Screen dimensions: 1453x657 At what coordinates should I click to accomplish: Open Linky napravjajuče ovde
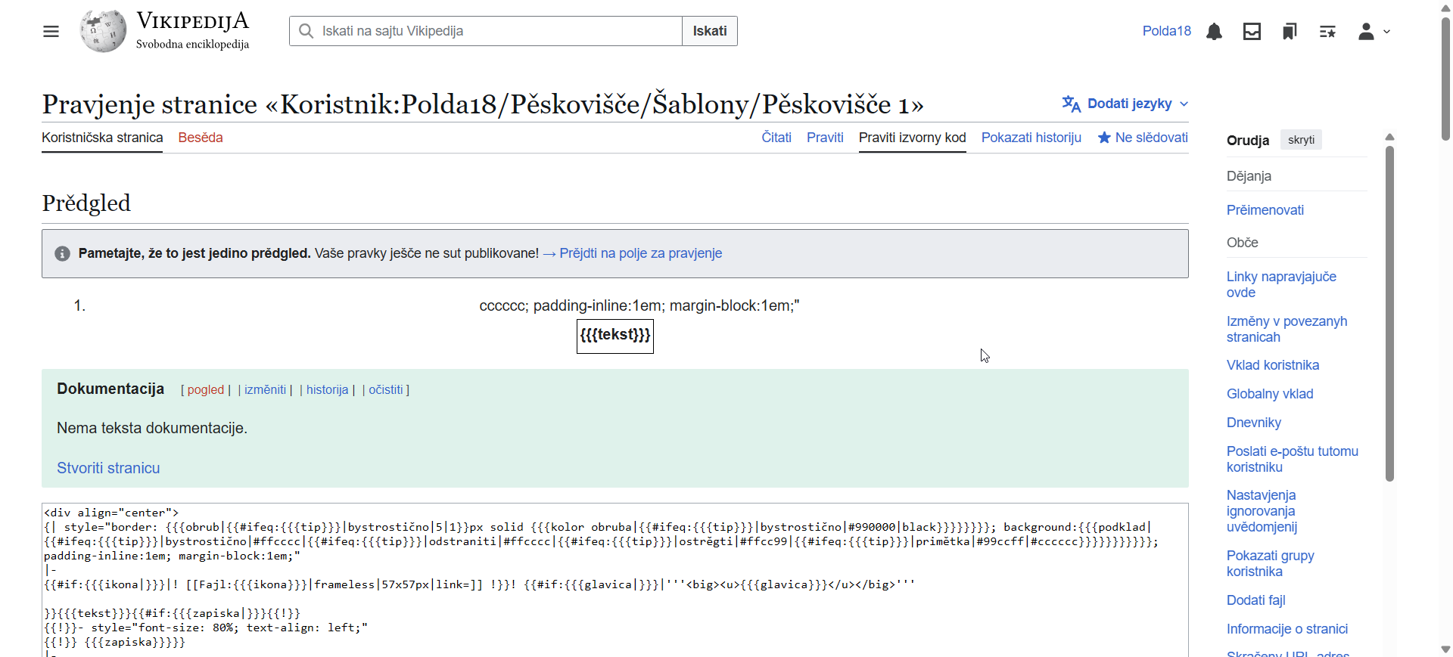tap(1281, 284)
